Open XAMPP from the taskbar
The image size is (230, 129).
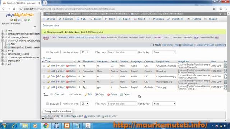[x=67, y=126]
